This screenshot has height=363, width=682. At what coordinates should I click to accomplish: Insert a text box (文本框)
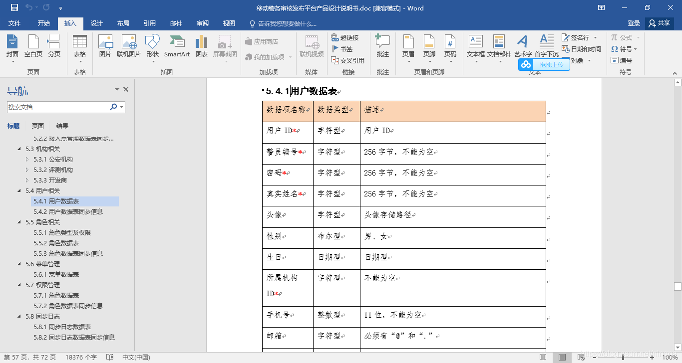(476, 49)
